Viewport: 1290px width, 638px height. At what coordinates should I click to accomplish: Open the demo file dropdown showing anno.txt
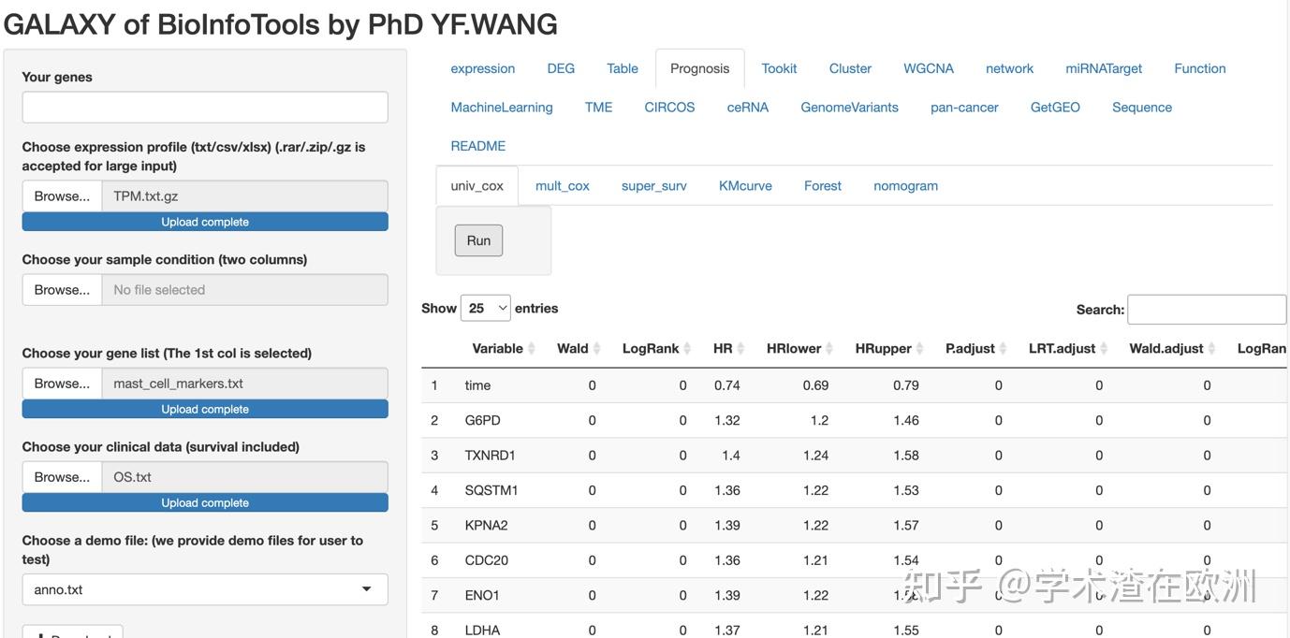tap(204, 589)
